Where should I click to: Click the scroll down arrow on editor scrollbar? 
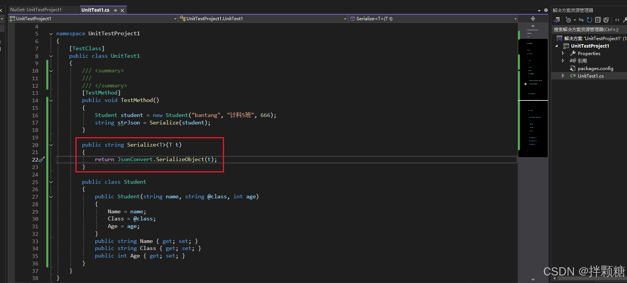tap(533, 280)
